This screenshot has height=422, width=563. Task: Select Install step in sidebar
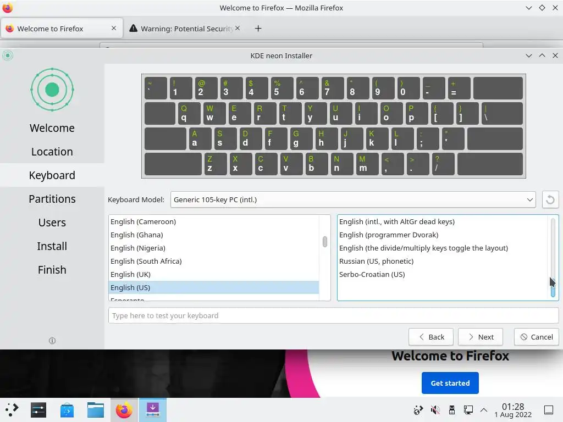(52, 246)
